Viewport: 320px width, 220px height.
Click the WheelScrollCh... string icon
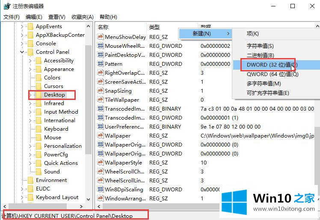[100, 171]
